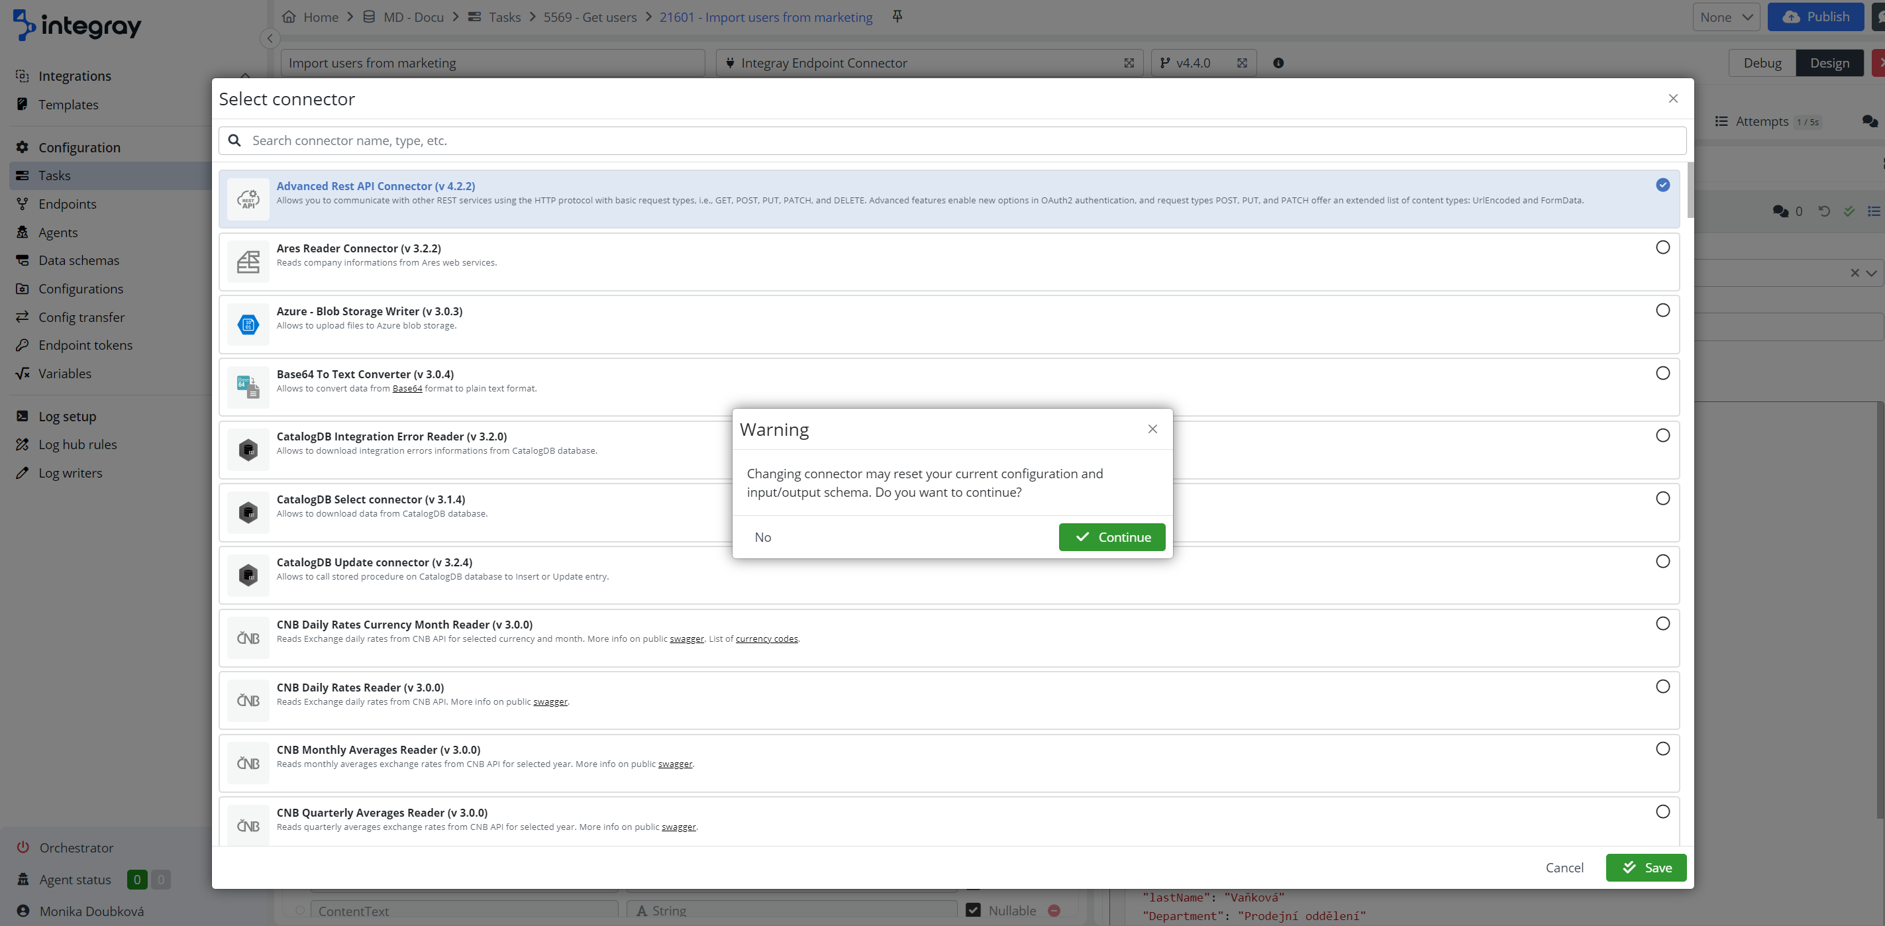
Task: Click the info icon beside the v4.4.0 version field
Action: (1278, 63)
